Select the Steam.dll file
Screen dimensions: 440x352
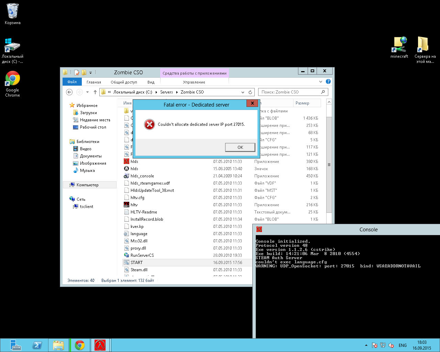point(187,270)
